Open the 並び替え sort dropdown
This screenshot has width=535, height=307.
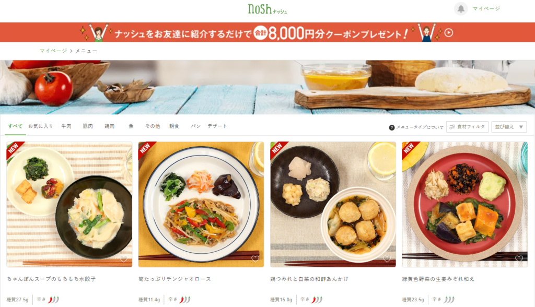tap(509, 127)
